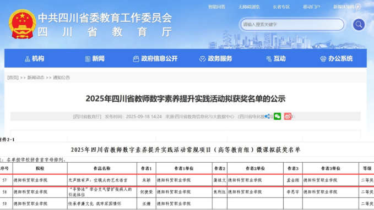Viewport: 374px width, 210px height.
Task: Open the 智能问答 link
Action: click(x=216, y=7)
